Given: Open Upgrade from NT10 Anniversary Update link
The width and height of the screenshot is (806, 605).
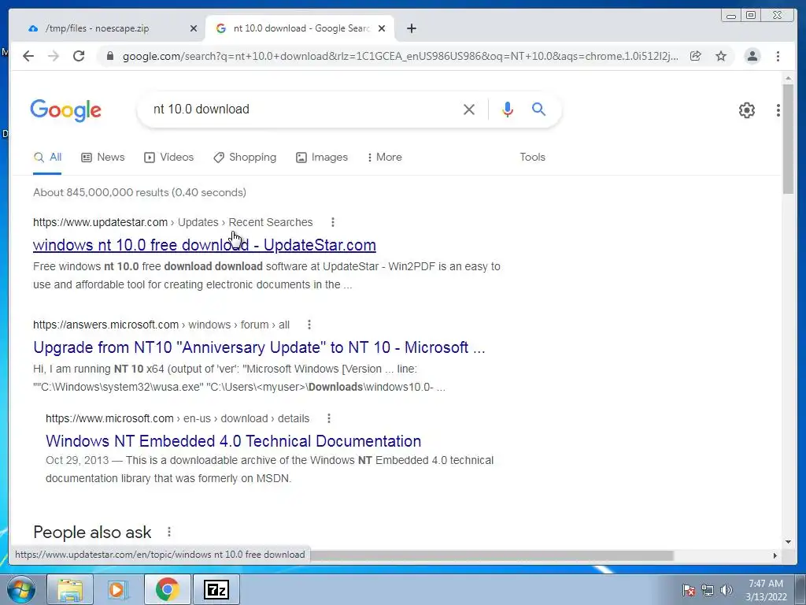Looking at the screenshot, I should click(x=259, y=347).
